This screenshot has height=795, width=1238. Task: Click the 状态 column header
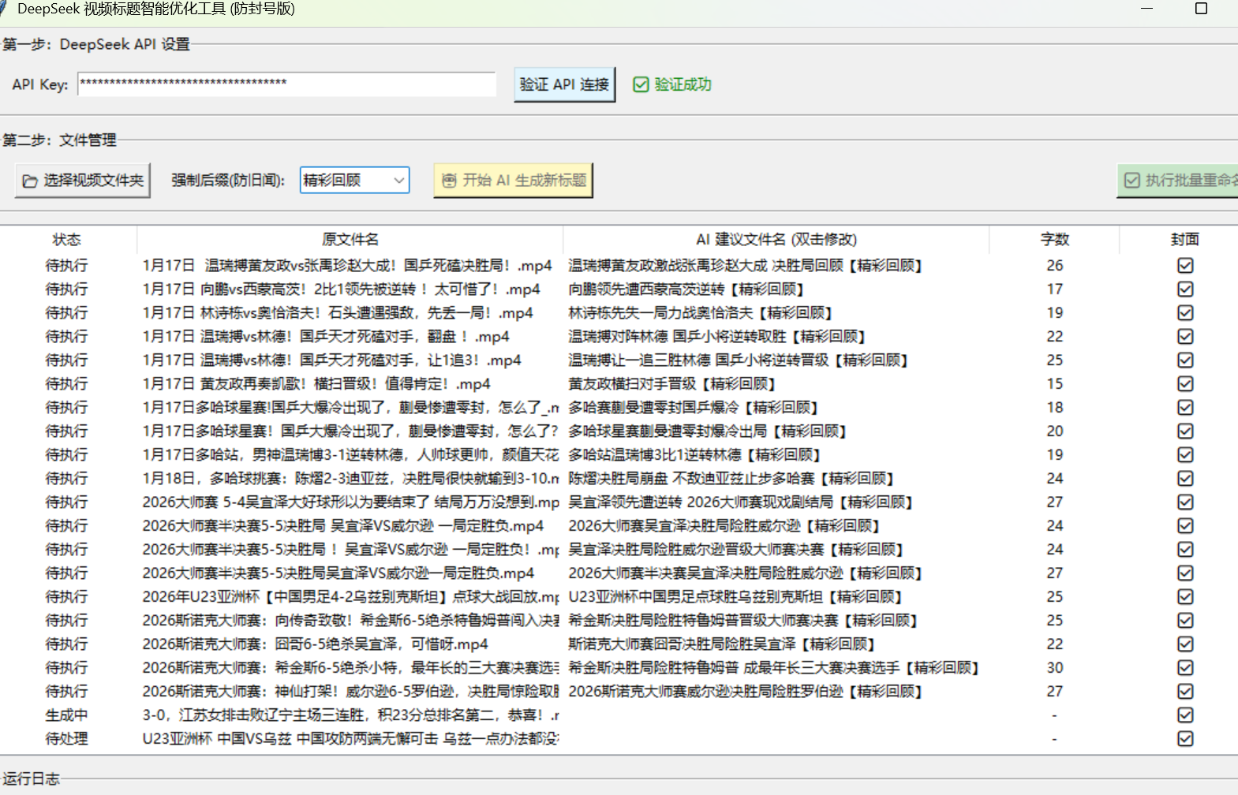[x=67, y=239]
